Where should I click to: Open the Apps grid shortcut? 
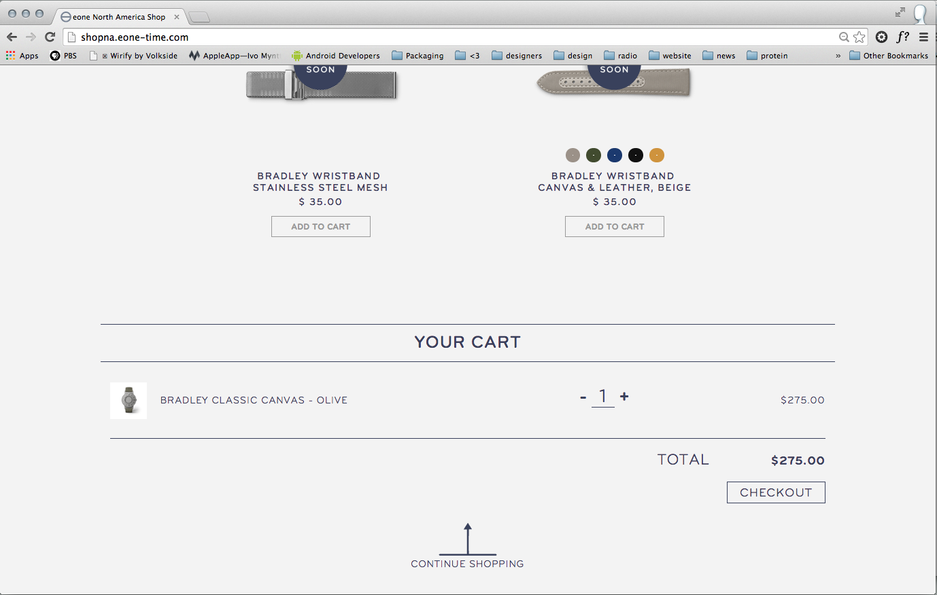point(22,56)
